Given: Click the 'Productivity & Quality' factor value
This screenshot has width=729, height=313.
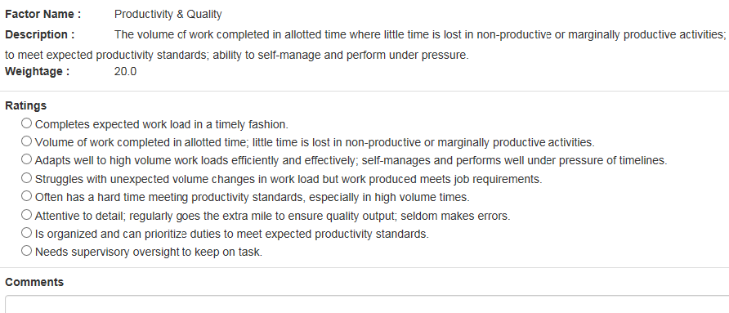Looking at the screenshot, I should click(168, 15).
